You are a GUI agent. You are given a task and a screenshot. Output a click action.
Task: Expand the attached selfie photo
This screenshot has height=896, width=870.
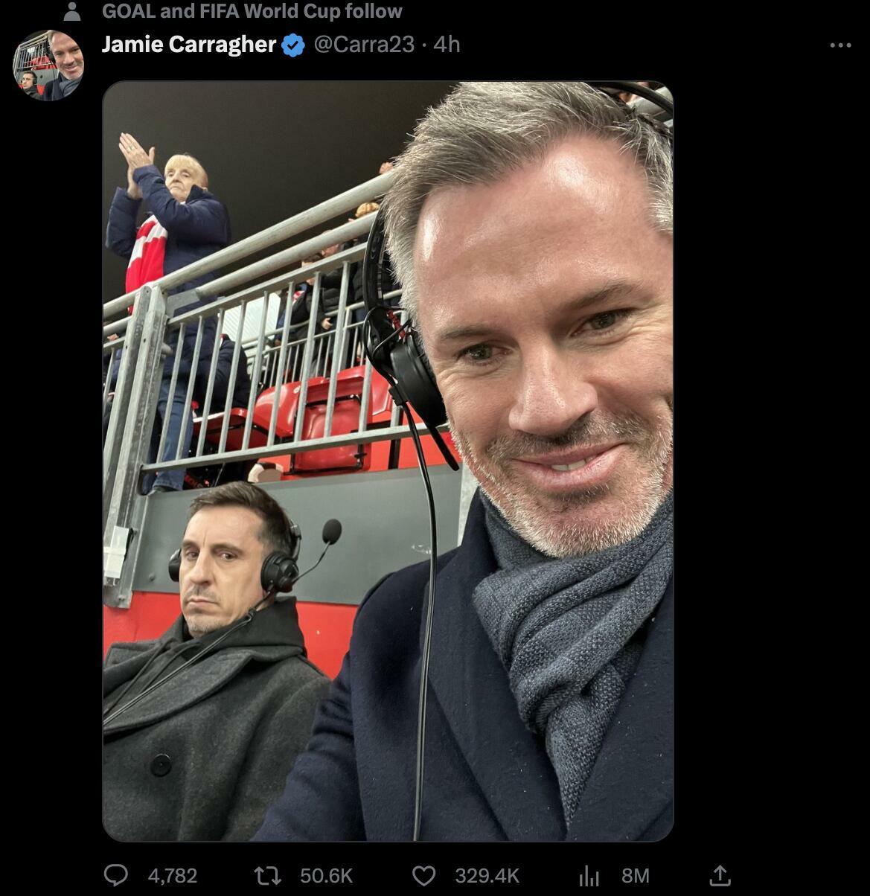(388, 461)
